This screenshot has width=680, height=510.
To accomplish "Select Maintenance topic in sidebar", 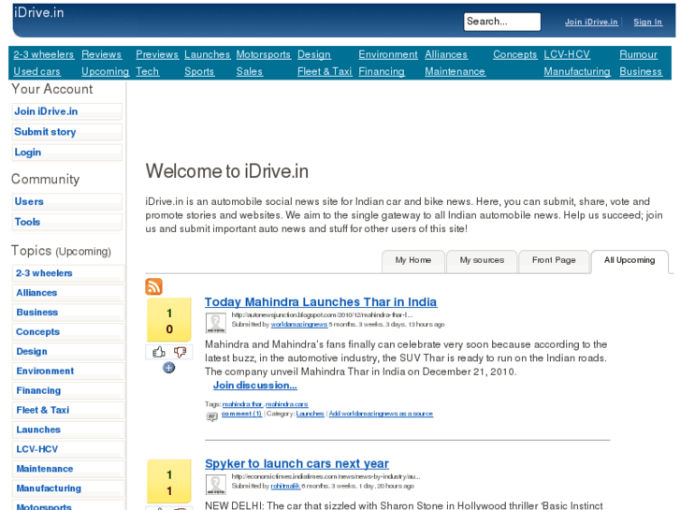I will pos(68,469).
